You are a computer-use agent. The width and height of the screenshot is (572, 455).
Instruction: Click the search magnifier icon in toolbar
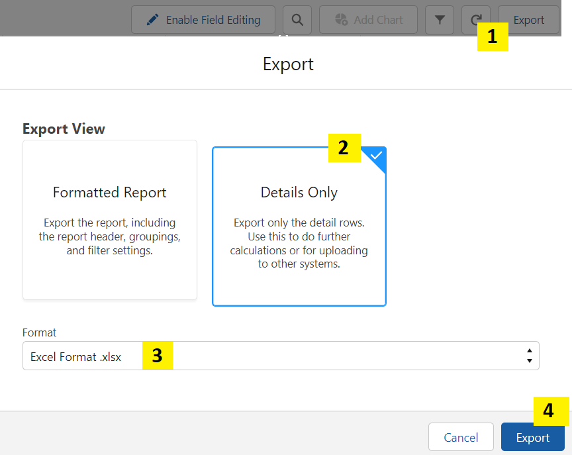(297, 20)
